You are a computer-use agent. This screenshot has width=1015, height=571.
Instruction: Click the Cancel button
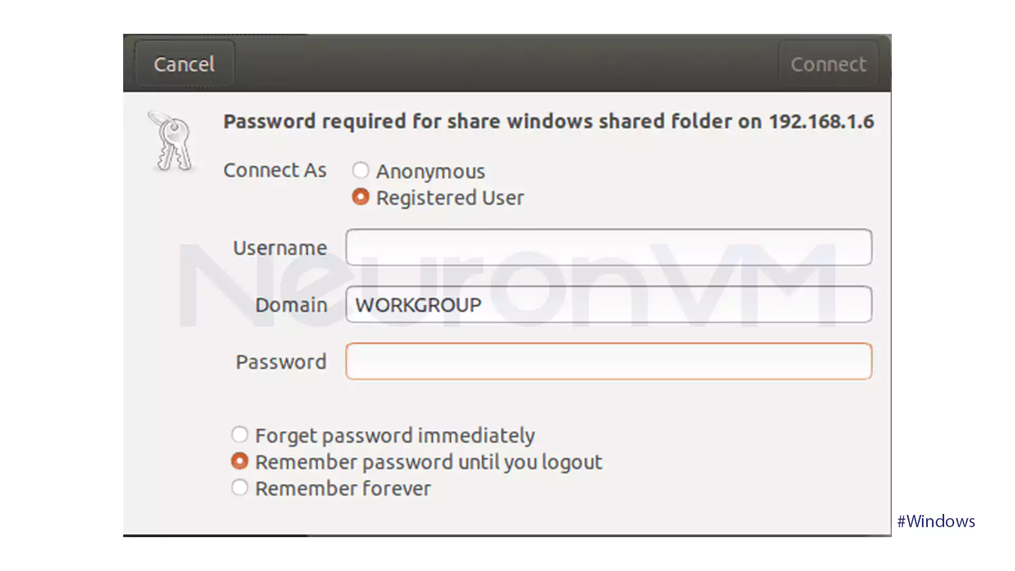[x=183, y=63]
